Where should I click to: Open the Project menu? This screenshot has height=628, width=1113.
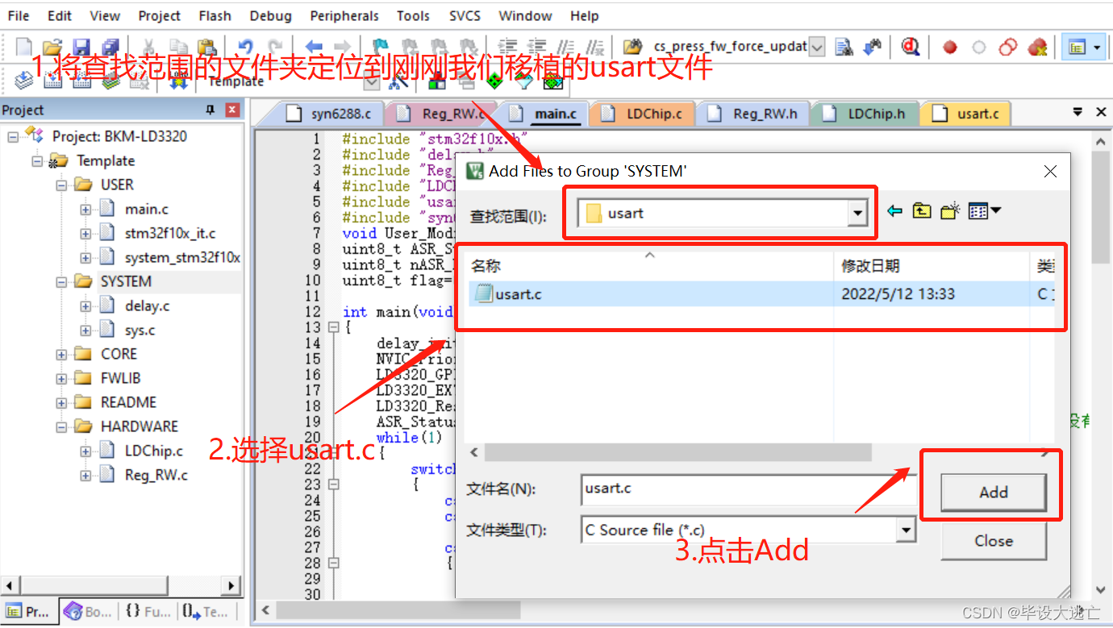pos(159,15)
